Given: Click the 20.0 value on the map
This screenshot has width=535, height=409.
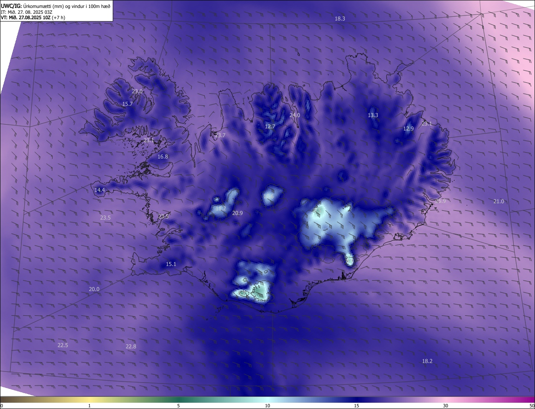Looking at the screenshot, I should coord(94,289).
